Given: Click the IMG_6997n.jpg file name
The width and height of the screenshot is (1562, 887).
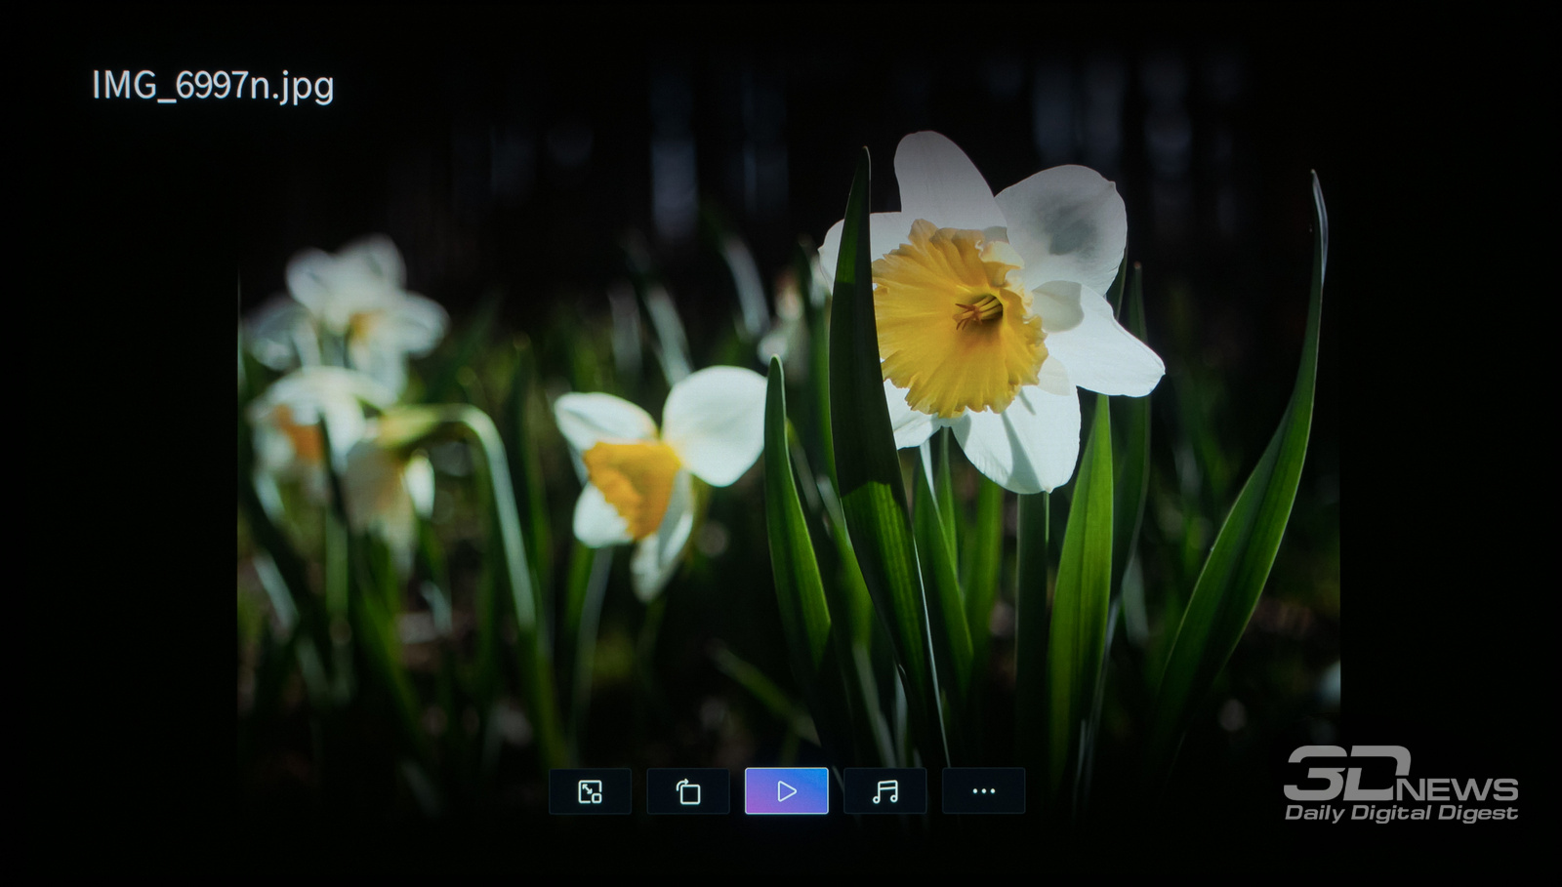Looking at the screenshot, I should (213, 86).
